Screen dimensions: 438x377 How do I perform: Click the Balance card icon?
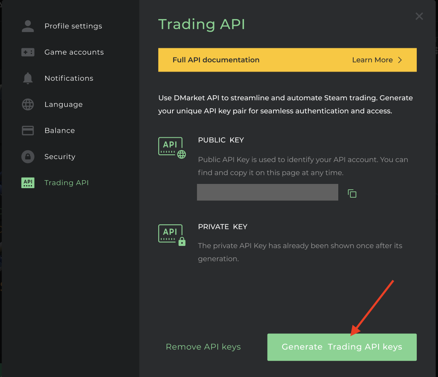(x=28, y=131)
